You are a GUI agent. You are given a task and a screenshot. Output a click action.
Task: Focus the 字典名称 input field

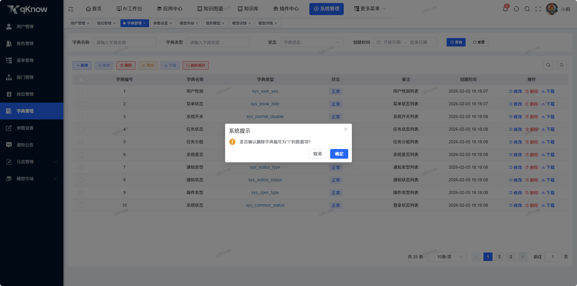[x=125, y=42]
